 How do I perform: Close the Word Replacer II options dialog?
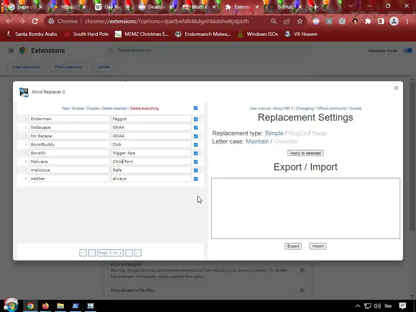click(396, 88)
